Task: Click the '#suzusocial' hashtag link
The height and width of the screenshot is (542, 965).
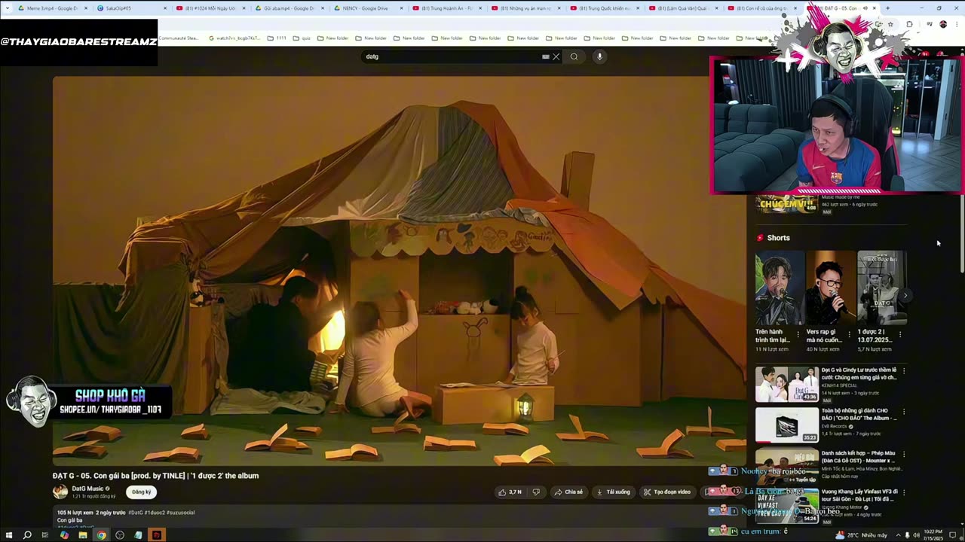Action: (180, 513)
